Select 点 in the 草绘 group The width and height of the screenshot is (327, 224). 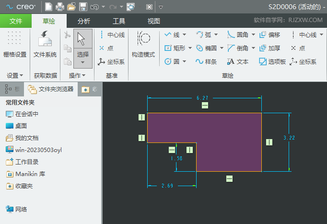coord(298,48)
